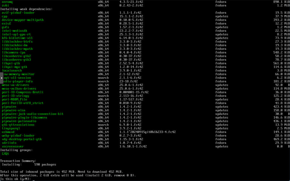
Task: Click the 'Installing weak dependencies:' heading
Action: click(26, 9)
